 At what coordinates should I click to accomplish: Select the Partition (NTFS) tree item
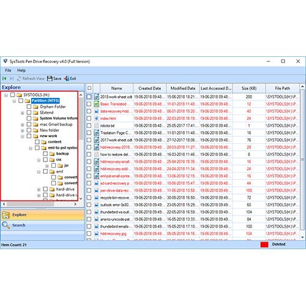[45, 100]
